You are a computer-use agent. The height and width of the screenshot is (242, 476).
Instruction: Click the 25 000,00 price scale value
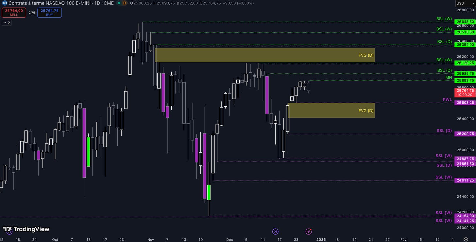point(465,150)
